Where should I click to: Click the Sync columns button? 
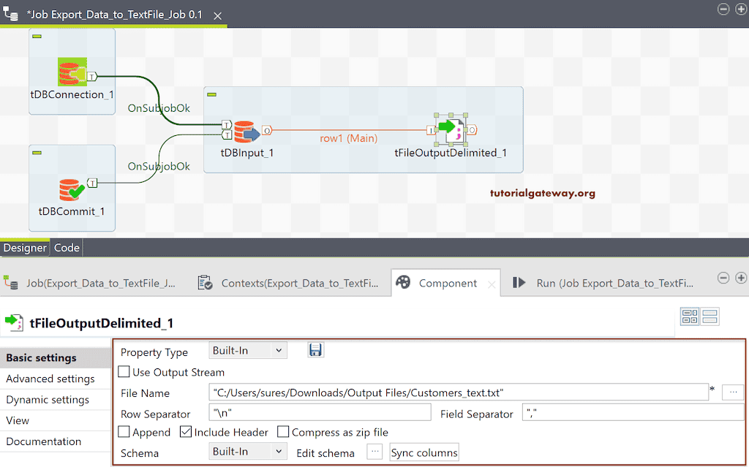tap(424, 452)
